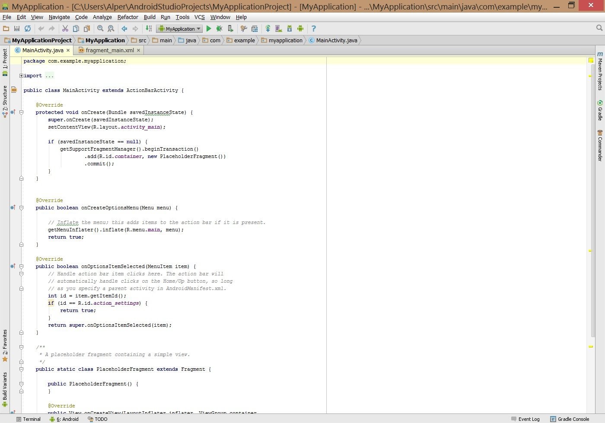Viewport: 605px width, 423px height.
Task: Open the VCS menu
Action: click(x=200, y=17)
